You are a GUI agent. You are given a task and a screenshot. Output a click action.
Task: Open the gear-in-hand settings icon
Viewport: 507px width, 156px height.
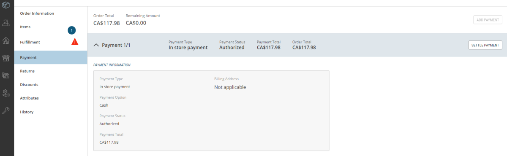tap(6, 93)
